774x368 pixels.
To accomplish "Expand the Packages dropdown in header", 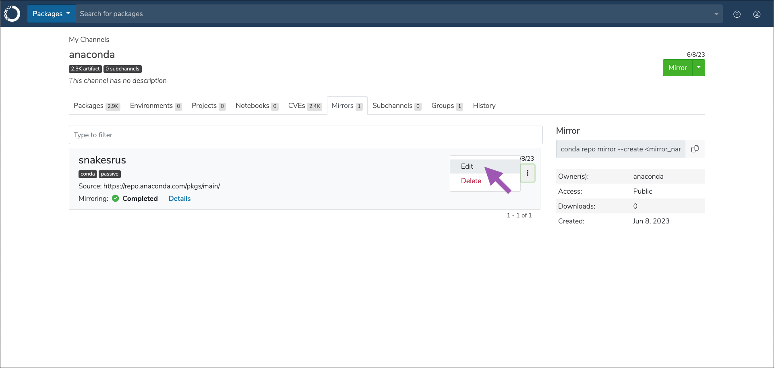I will tap(52, 14).
